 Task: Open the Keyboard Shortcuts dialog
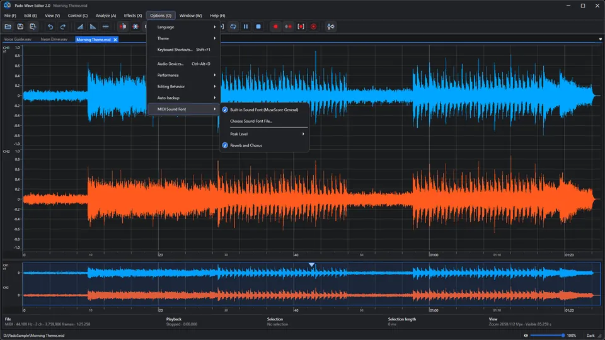183,50
